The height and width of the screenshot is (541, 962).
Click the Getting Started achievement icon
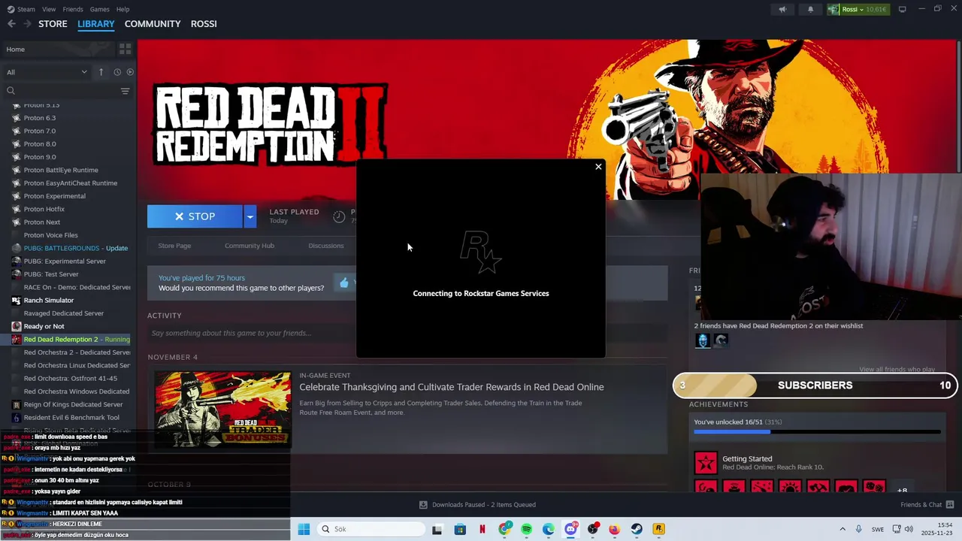706,463
